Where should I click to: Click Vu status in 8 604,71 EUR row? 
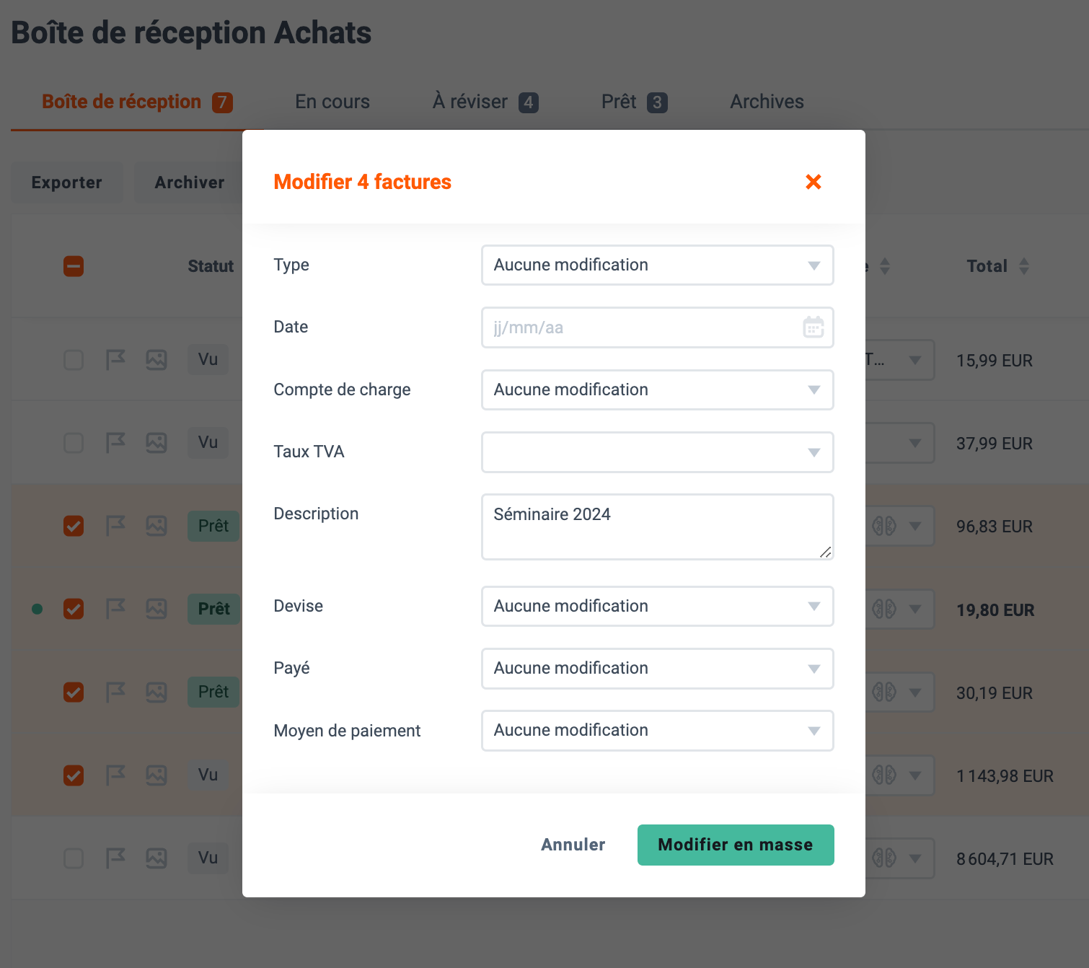click(x=208, y=858)
